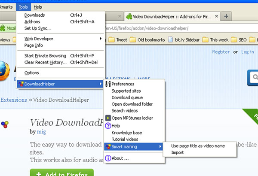Expand the Smart naming submenu arrow

click(160, 146)
